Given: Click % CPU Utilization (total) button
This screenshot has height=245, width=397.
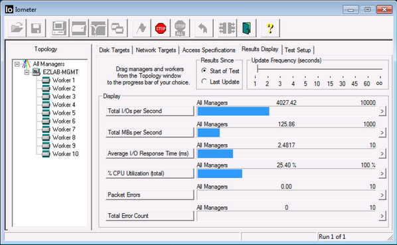Looking at the screenshot, I should click(149, 173).
